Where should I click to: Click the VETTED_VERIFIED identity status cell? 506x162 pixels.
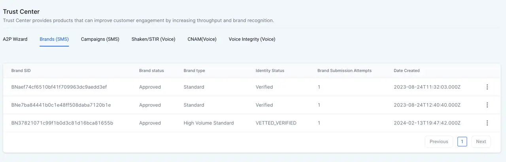[x=276, y=123]
